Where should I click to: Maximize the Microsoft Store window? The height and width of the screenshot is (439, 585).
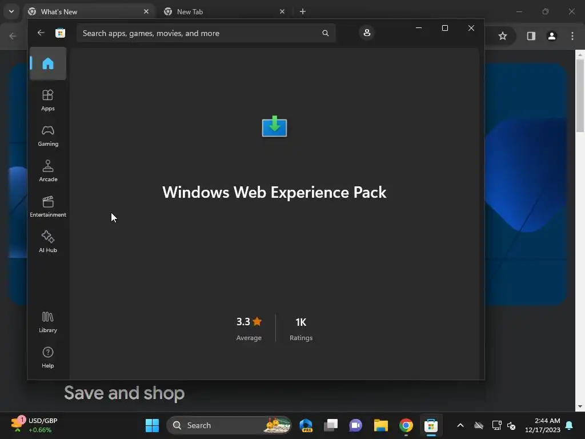444,28
